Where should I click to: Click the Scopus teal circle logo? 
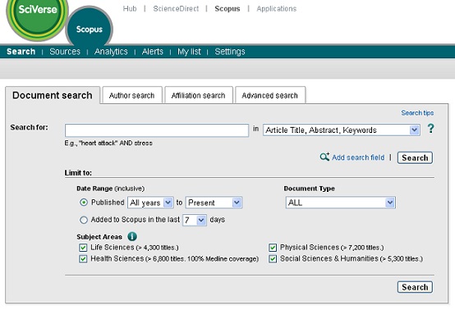point(90,29)
